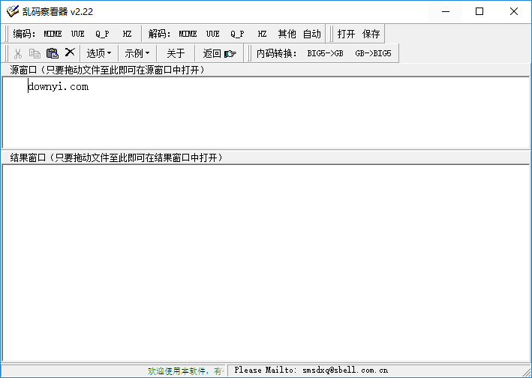Click the 返回 hand pointer icon
This screenshot has height=378, width=532.
click(230, 53)
